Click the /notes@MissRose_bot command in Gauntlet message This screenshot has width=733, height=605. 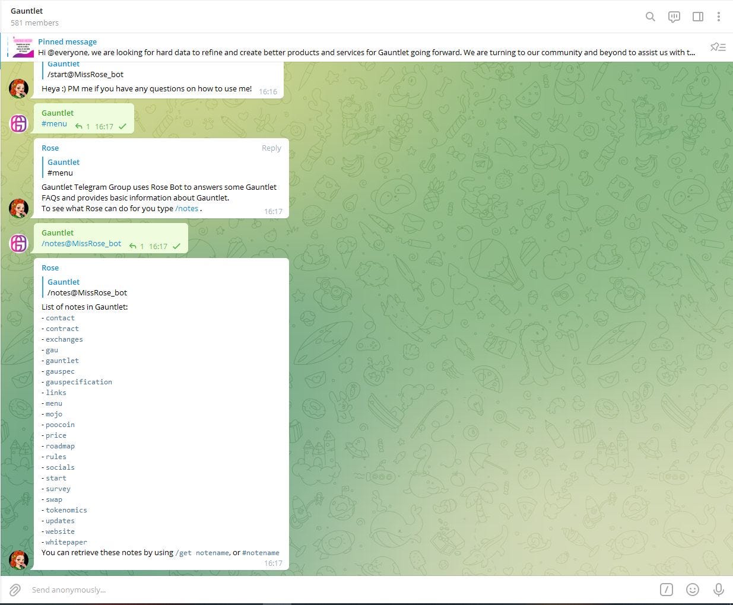click(x=81, y=243)
